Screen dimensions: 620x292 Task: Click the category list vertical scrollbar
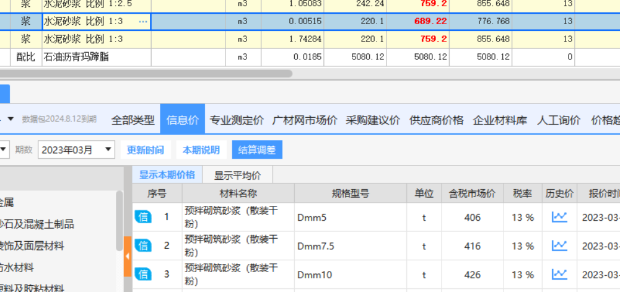click(x=120, y=220)
